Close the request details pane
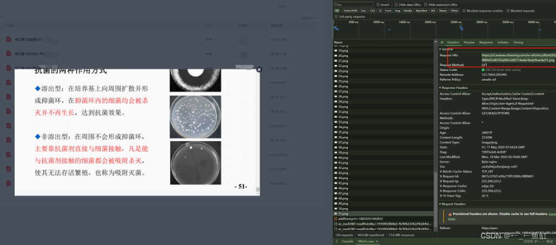Screen dimensions: 556x245 point(442,43)
